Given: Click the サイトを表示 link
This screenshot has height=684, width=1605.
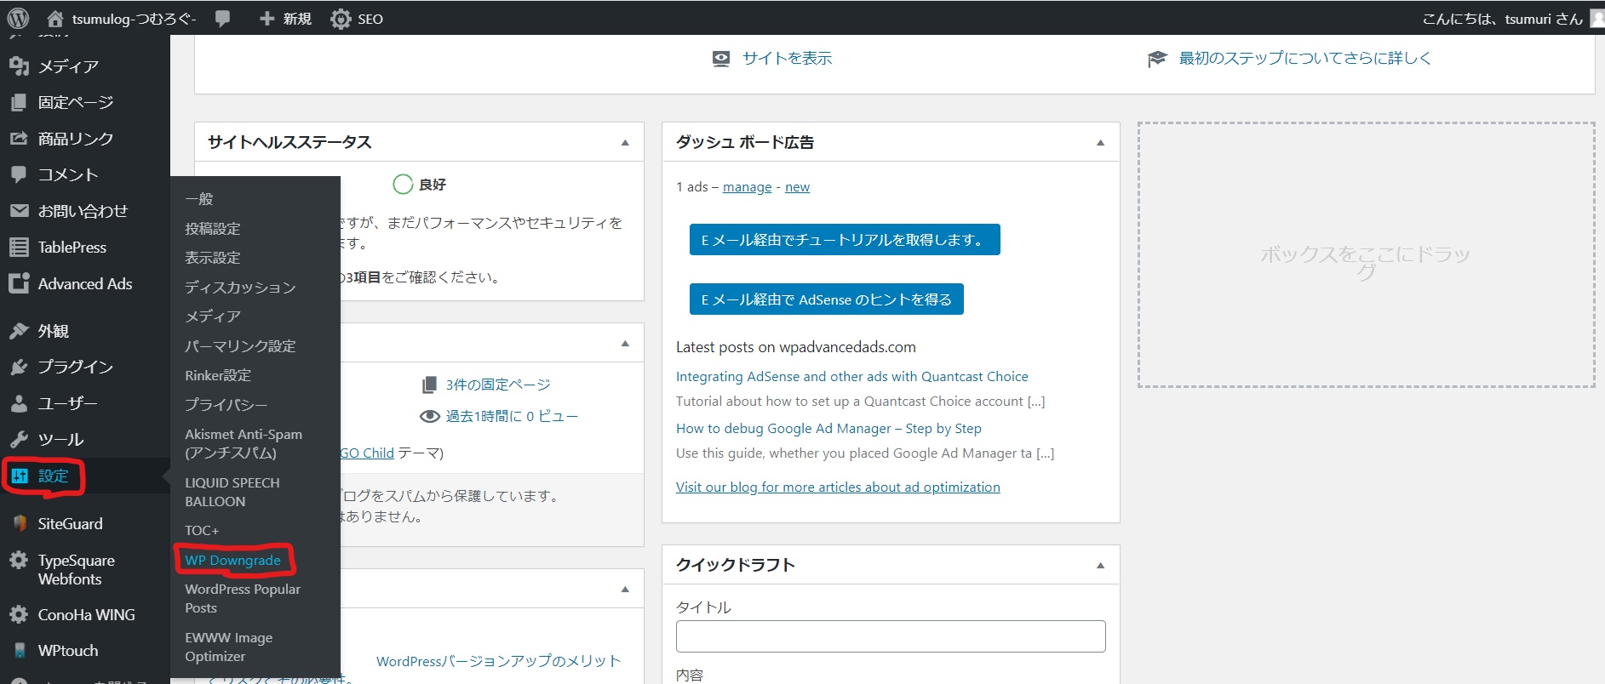Looking at the screenshot, I should (x=787, y=58).
